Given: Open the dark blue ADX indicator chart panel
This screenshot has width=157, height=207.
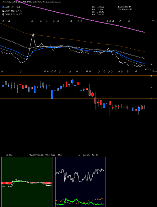Looking at the screenshot, I should pyautogui.click(x=80, y=182).
